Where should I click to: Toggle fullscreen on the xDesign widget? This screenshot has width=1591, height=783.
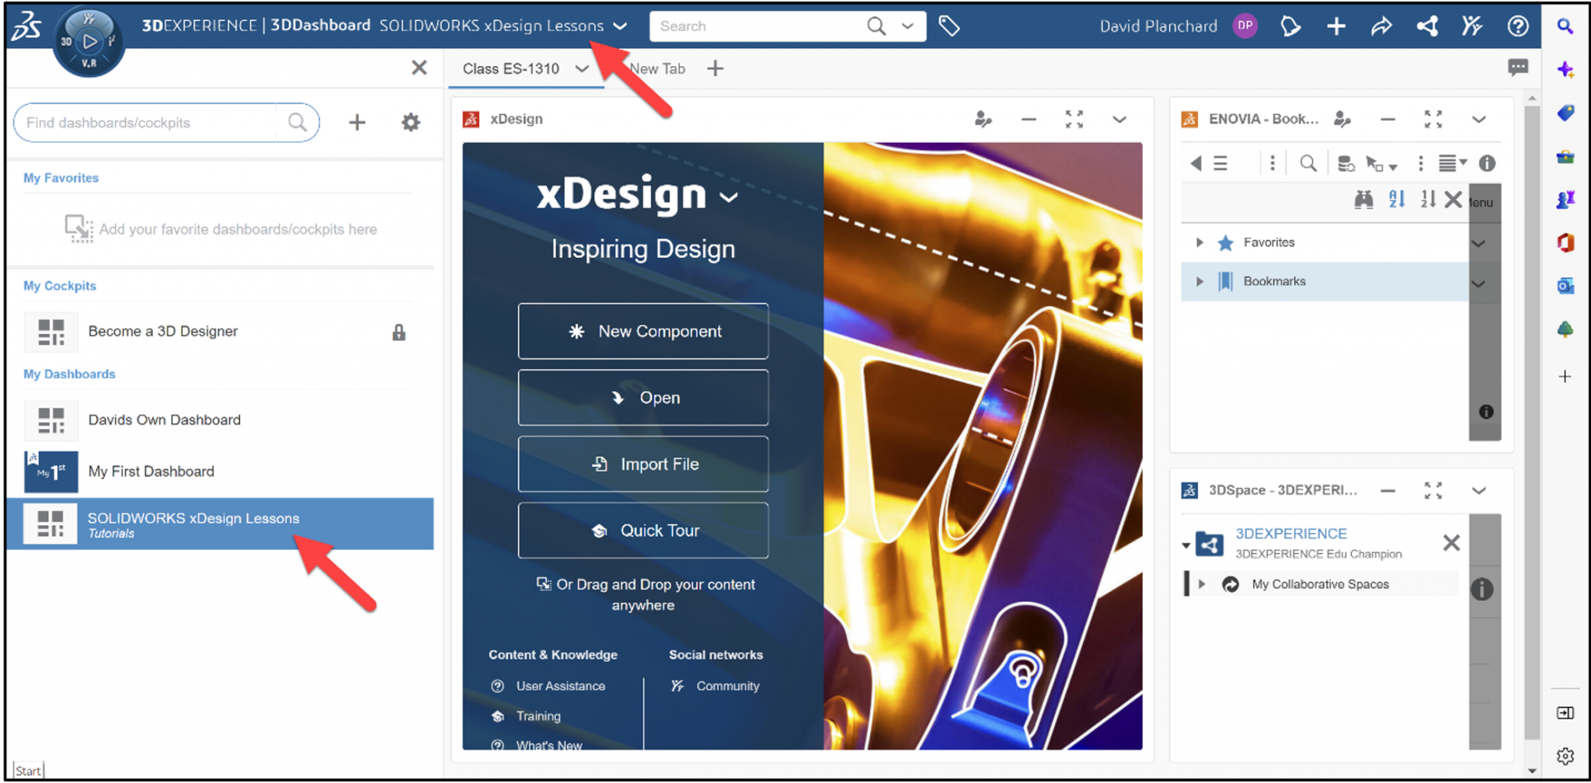click(1074, 120)
